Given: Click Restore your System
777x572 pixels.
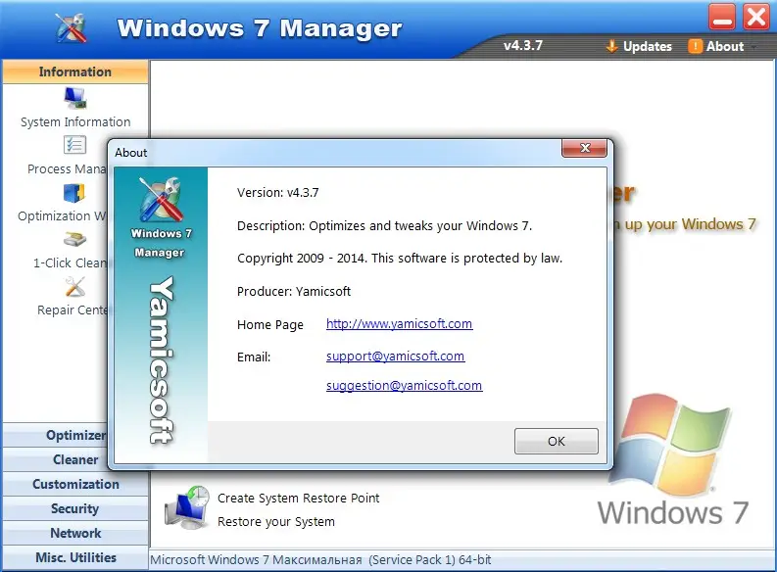Looking at the screenshot, I should 276,521.
